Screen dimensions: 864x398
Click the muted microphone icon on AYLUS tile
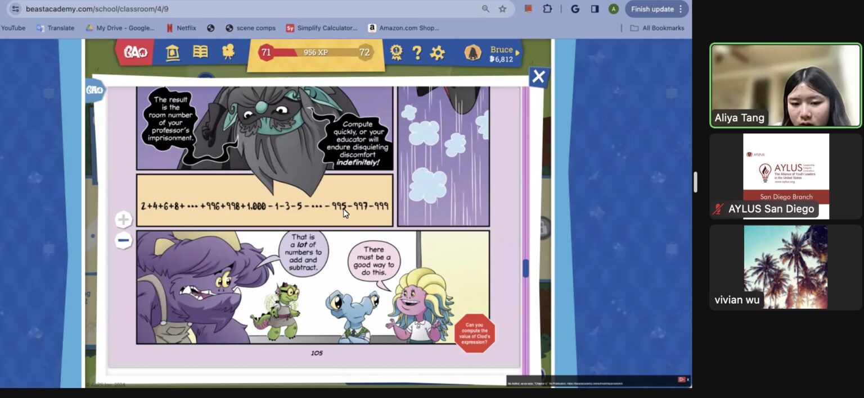coord(718,209)
